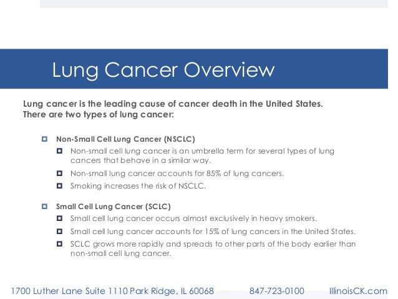Click the 'leading cause of cancer death' sentence

173,104
